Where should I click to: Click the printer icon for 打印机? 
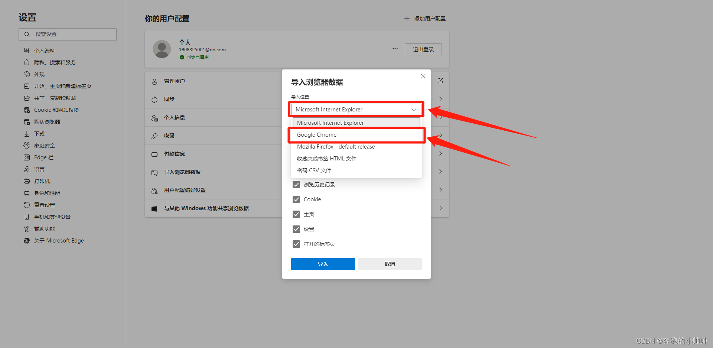[x=27, y=181]
